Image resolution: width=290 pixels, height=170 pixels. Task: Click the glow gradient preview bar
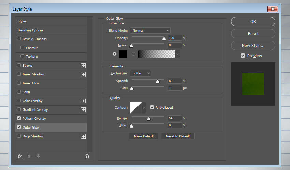tap(157, 54)
